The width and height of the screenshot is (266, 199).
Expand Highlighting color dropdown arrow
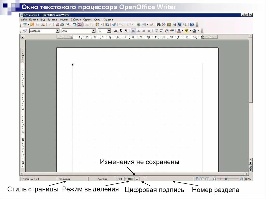point(190,31)
